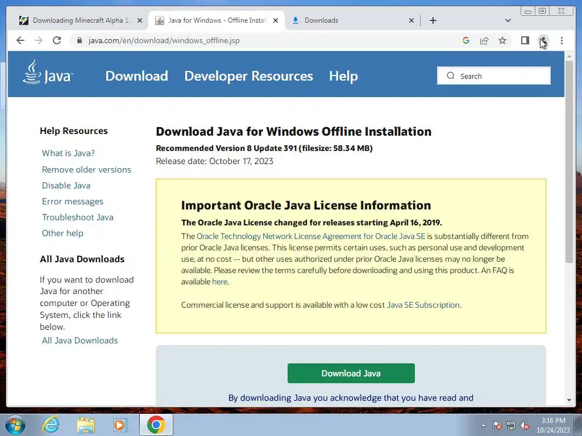Open Windows Explorer from taskbar

pyautogui.click(x=86, y=425)
